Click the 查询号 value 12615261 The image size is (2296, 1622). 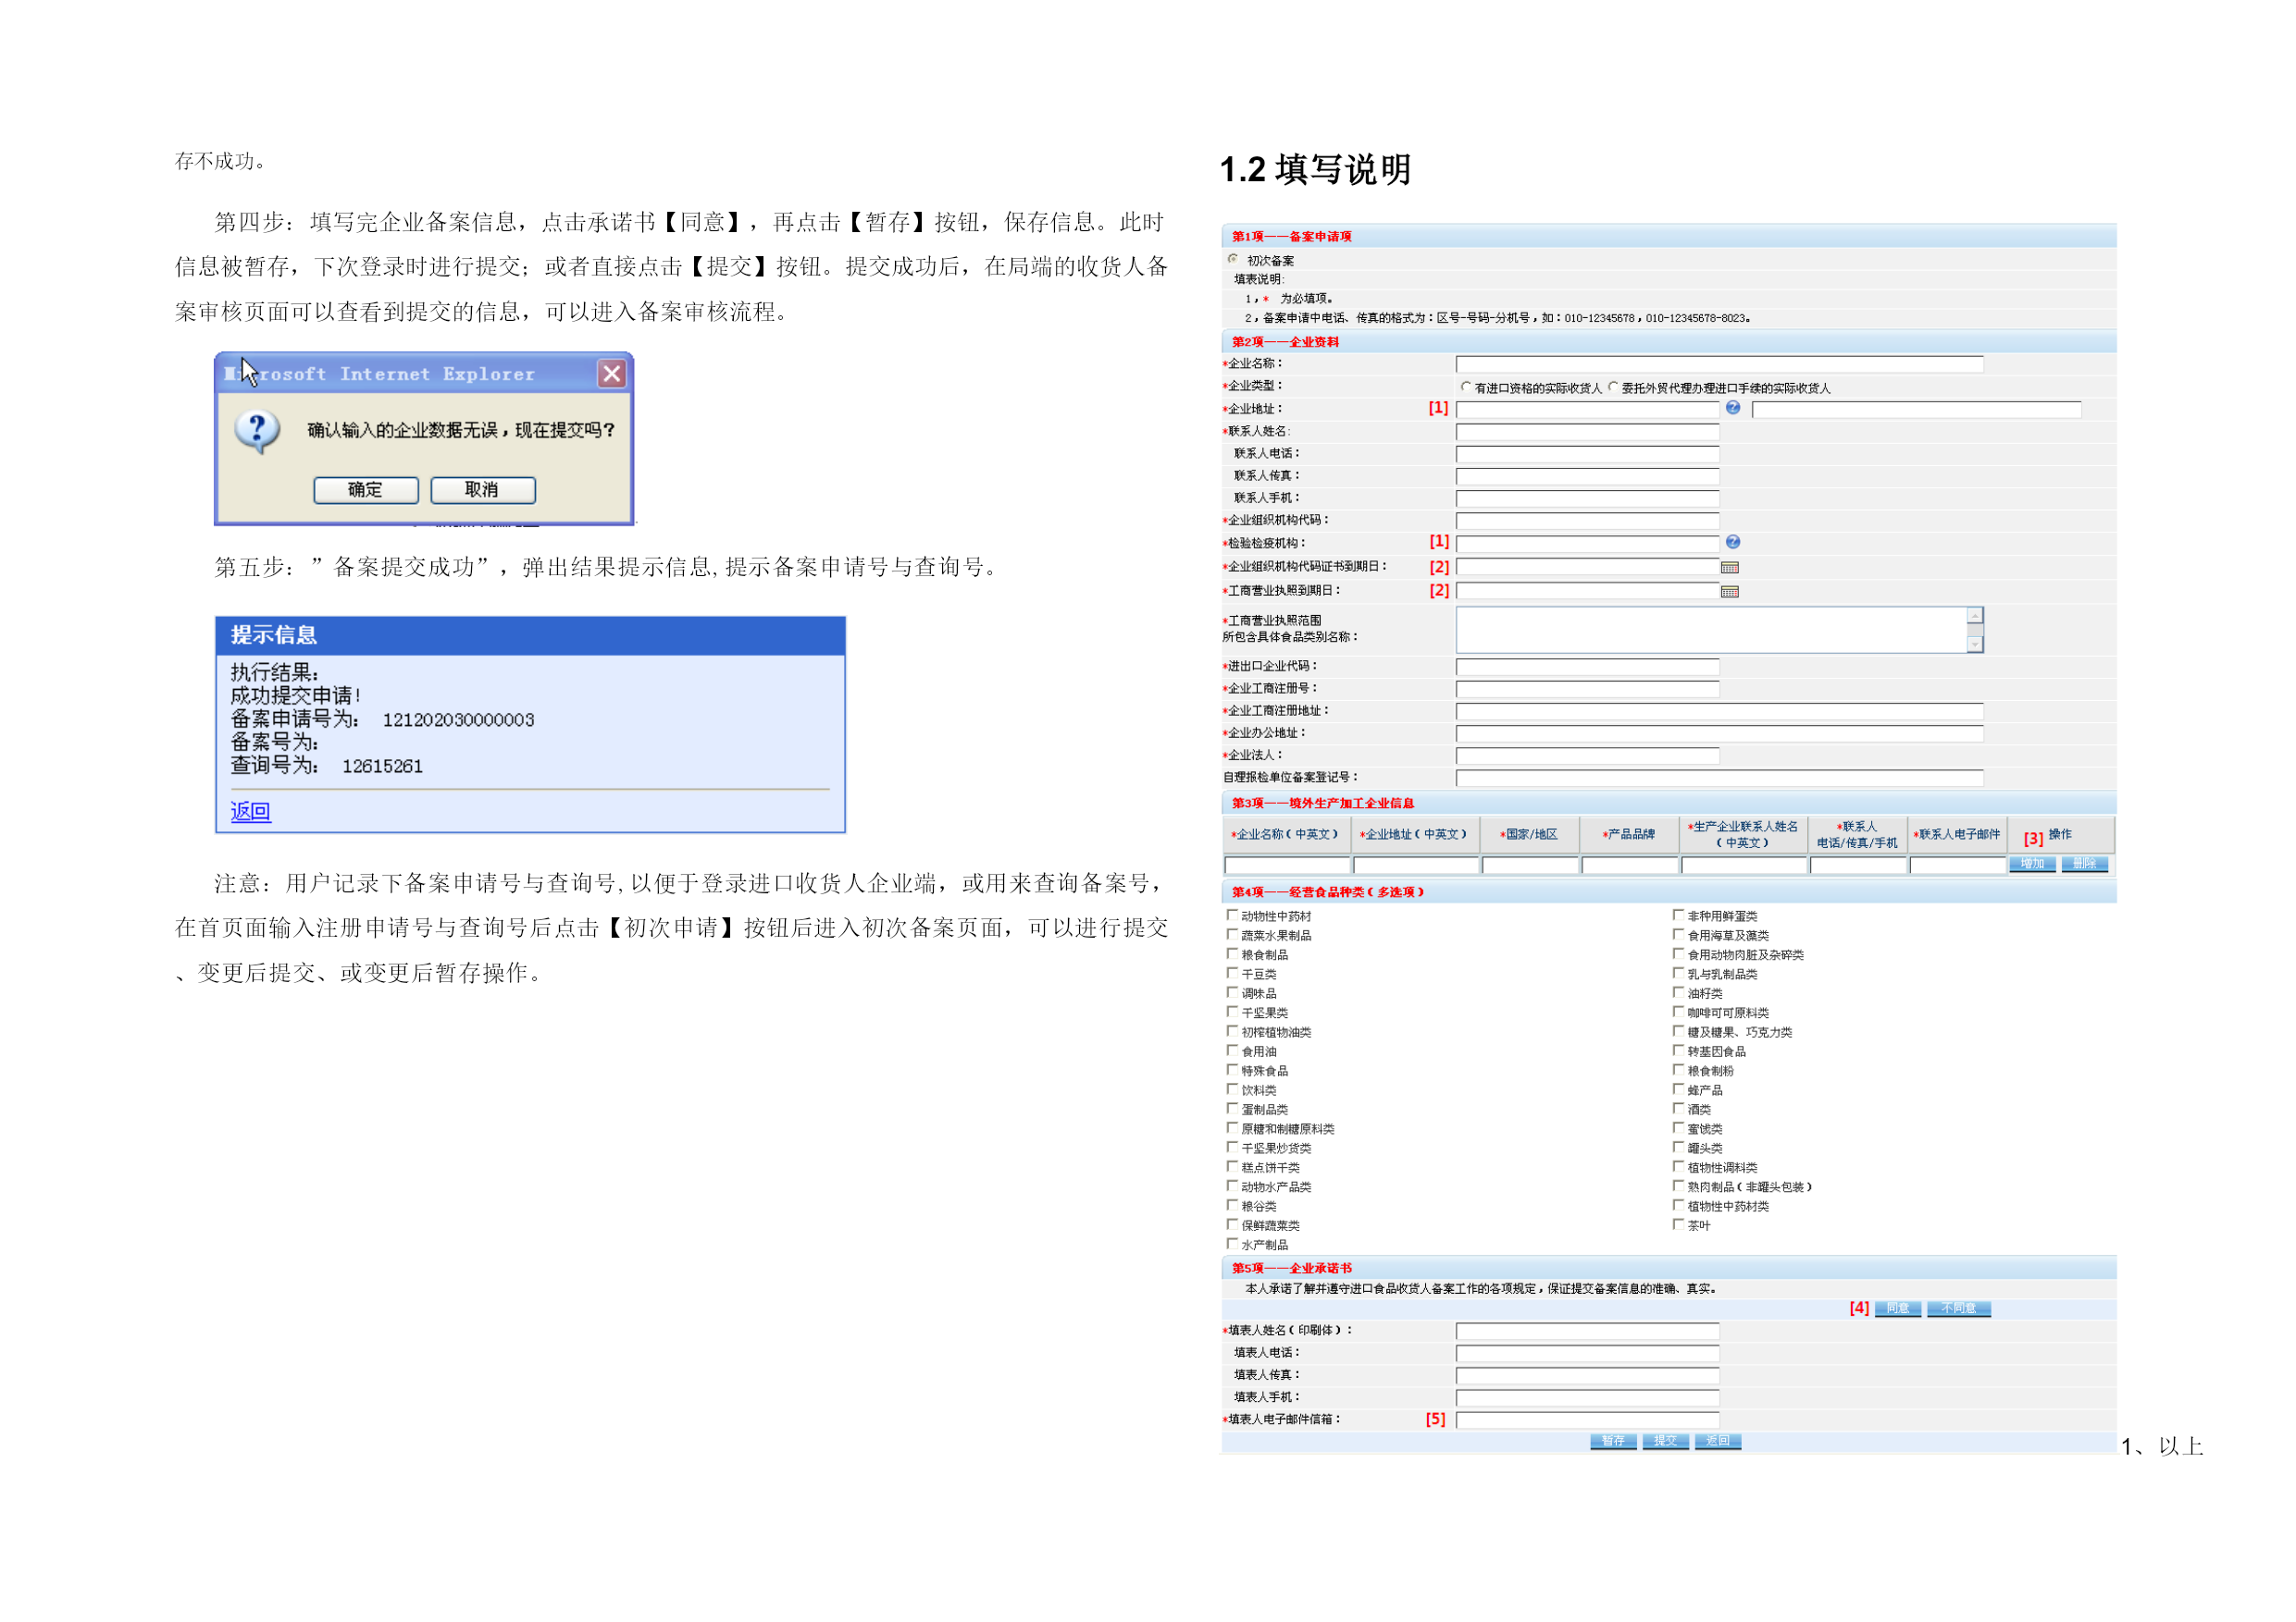click(x=383, y=767)
